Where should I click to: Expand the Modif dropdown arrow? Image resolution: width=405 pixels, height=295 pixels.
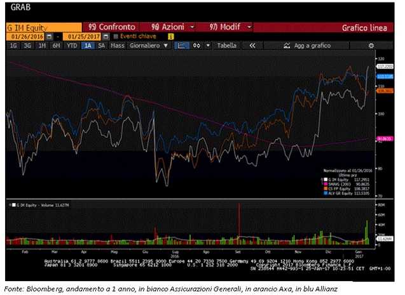tap(249, 27)
